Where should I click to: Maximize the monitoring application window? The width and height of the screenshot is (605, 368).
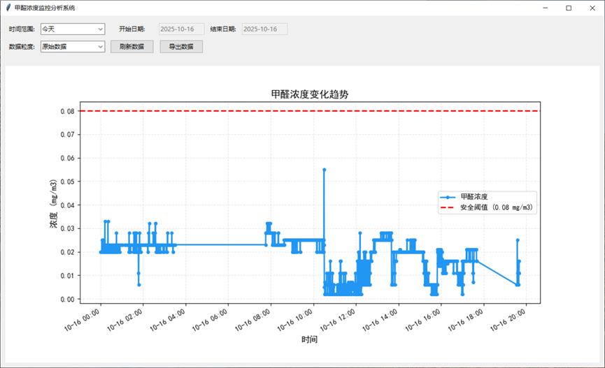pyautogui.click(x=568, y=8)
